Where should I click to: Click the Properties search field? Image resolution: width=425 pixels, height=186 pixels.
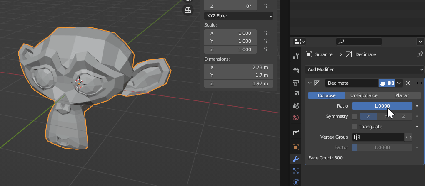[359, 42]
